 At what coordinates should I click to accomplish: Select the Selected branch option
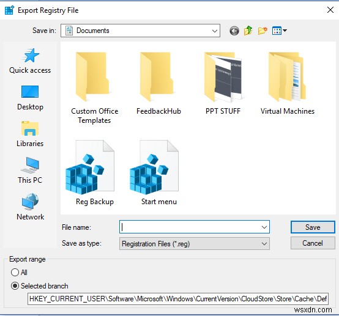click(40, 286)
